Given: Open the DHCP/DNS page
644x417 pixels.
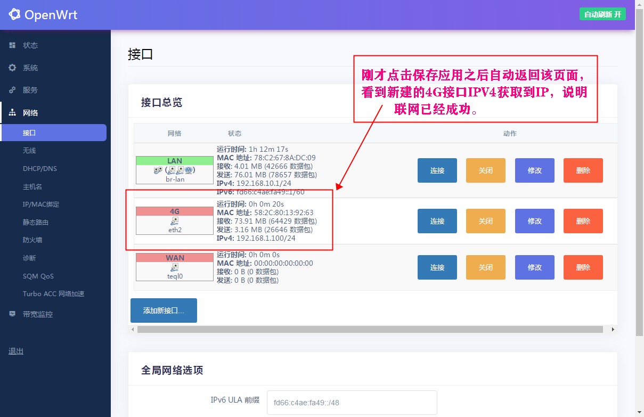Looking at the screenshot, I should click(x=40, y=169).
